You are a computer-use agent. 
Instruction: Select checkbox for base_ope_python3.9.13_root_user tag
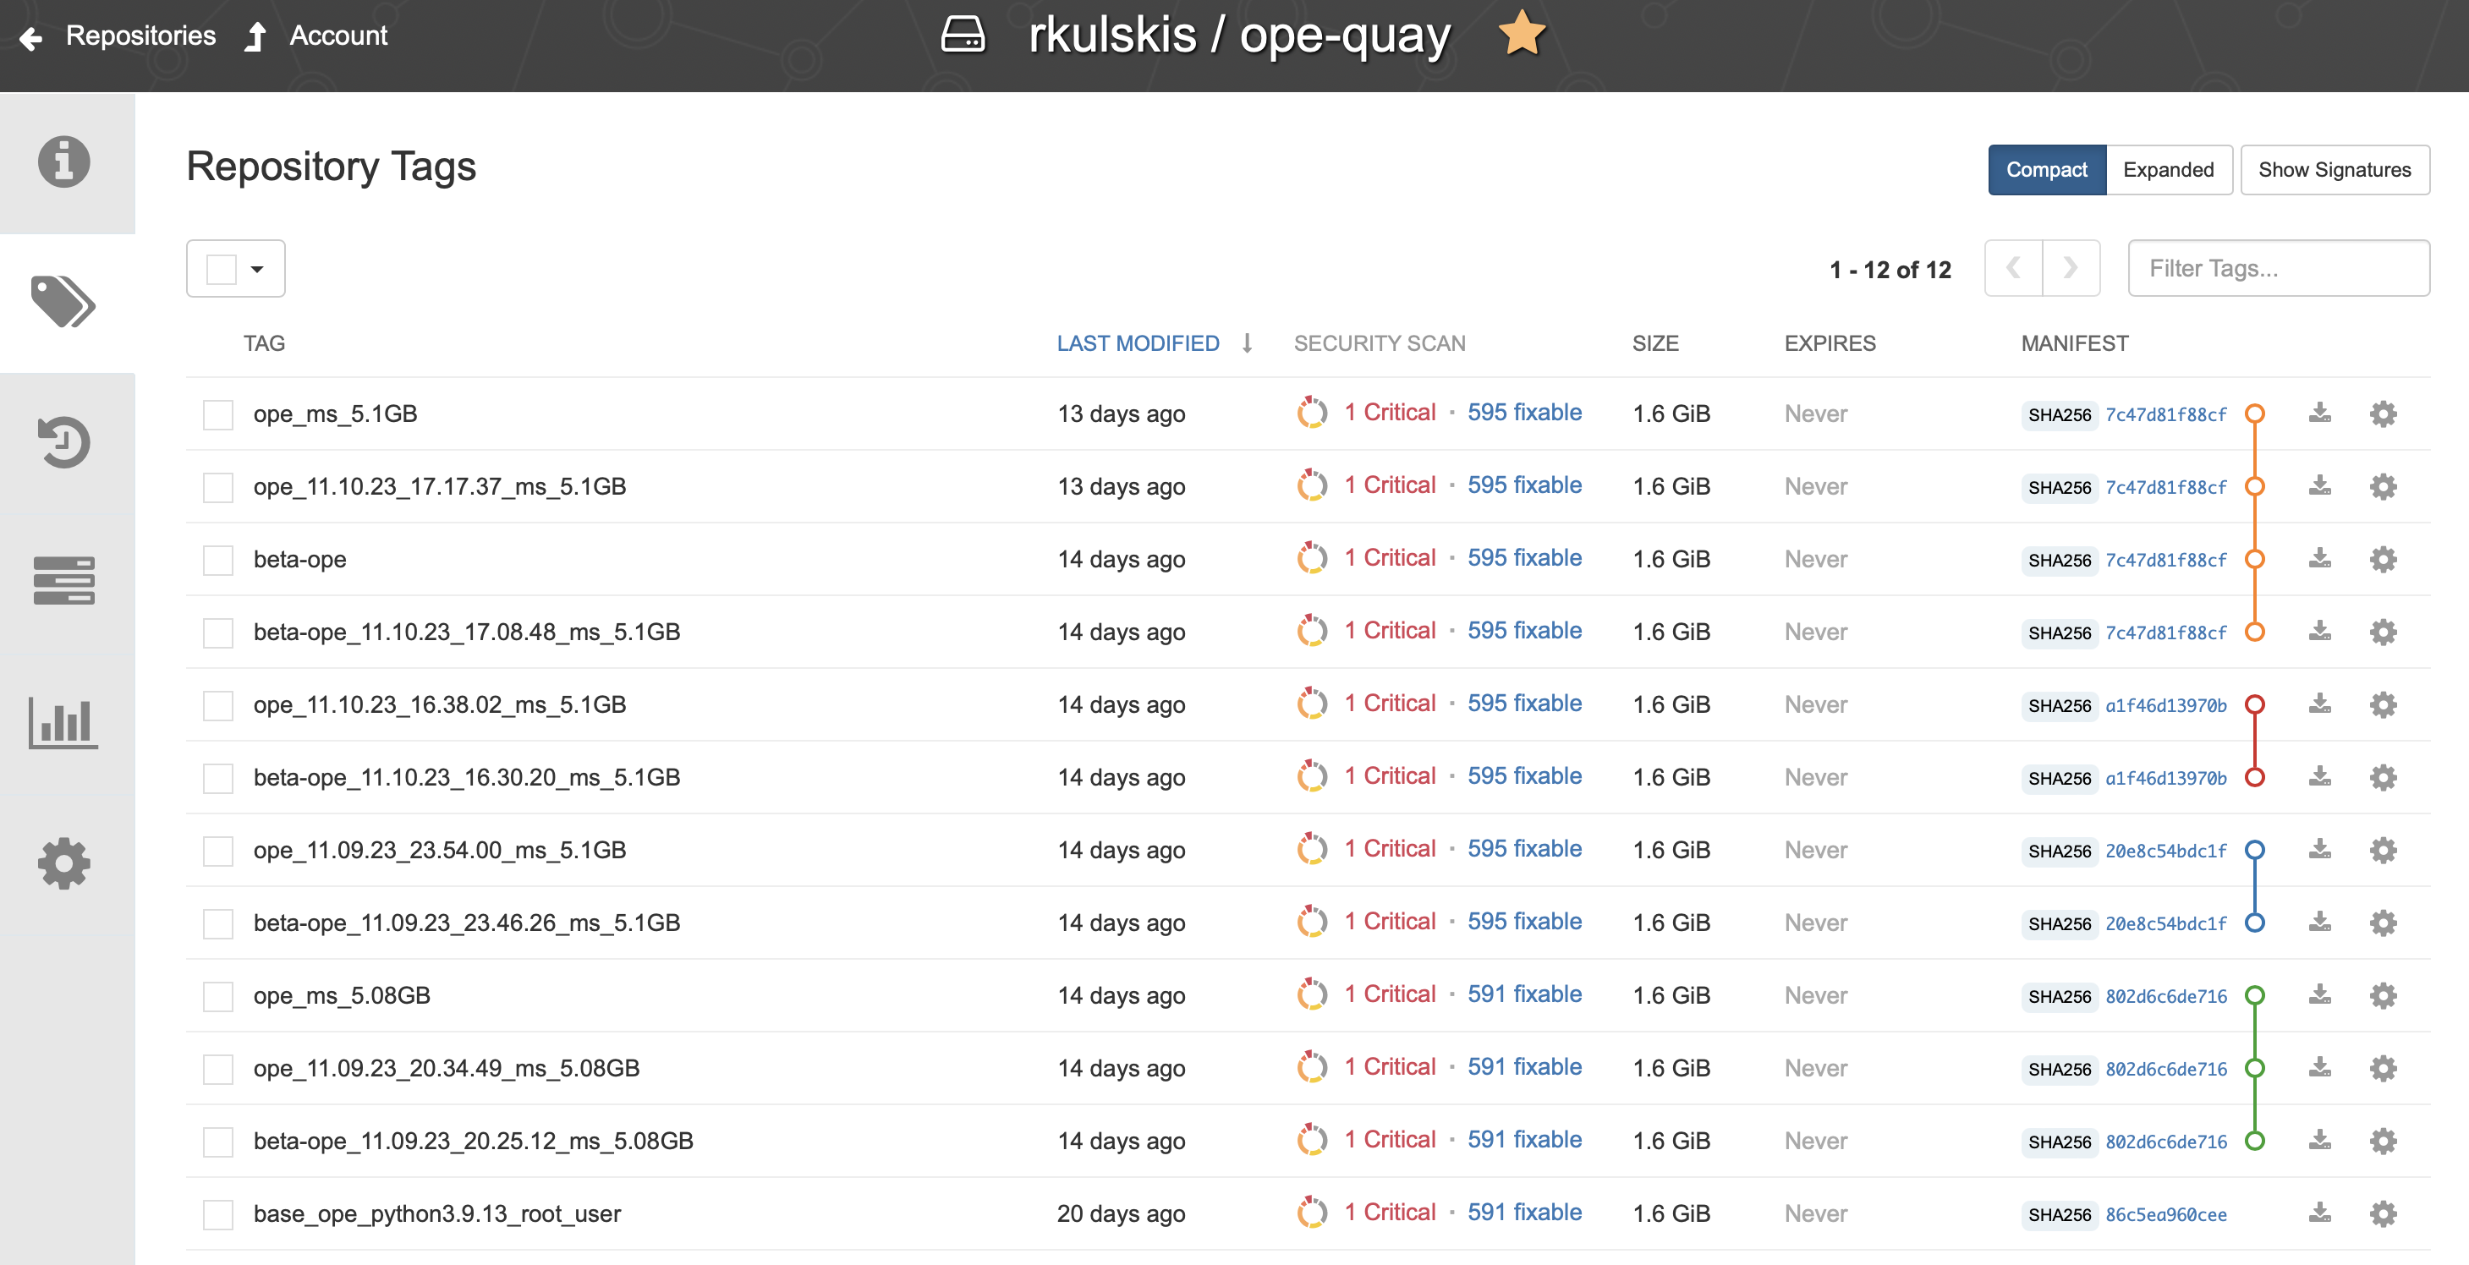point(218,1214)
